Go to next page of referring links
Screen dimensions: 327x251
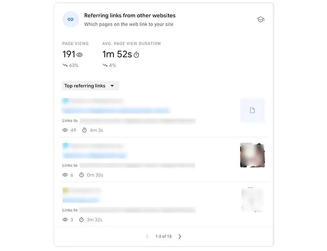180,236
